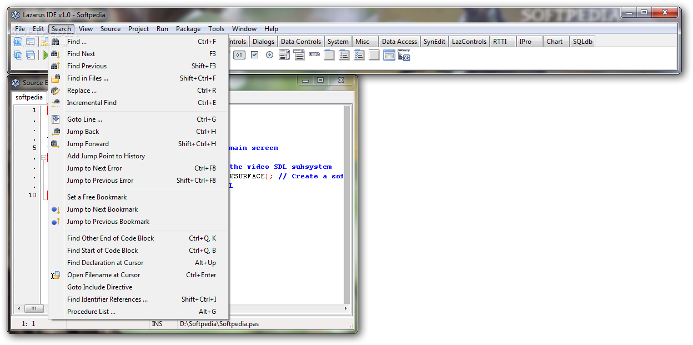693x345 pixels.
Task: Choose Procedure List…
Action: pyautogui.click(x=138, y=312)
